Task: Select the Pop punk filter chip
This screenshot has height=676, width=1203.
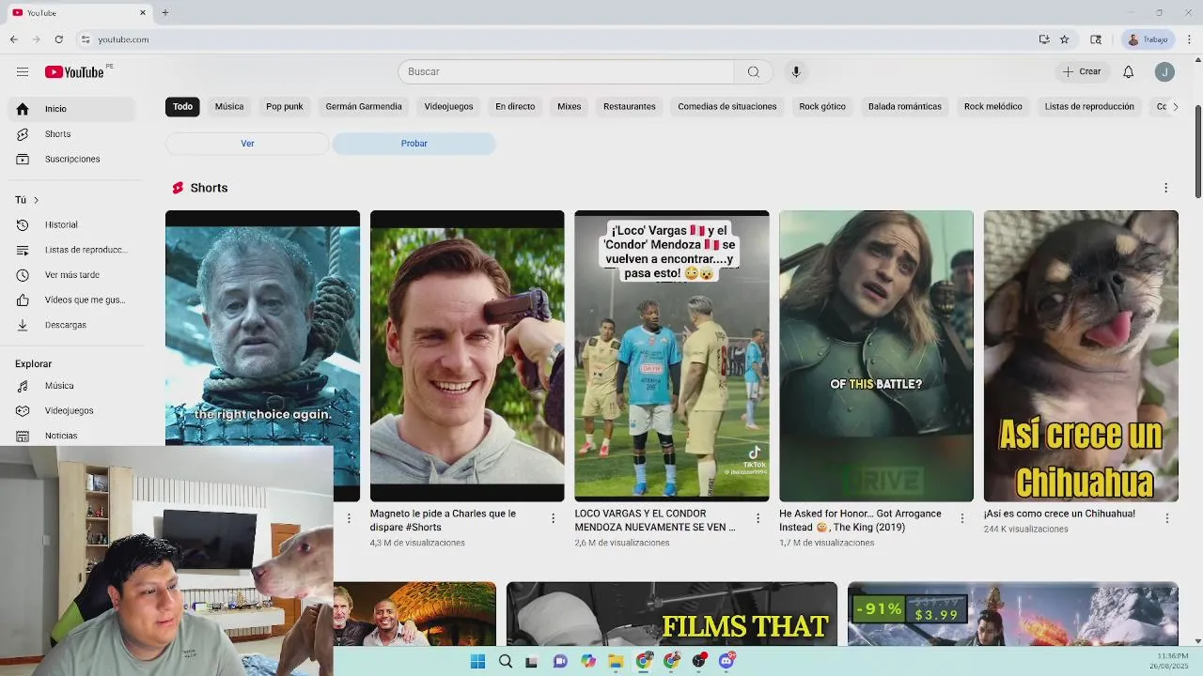Action: (285, 106)
